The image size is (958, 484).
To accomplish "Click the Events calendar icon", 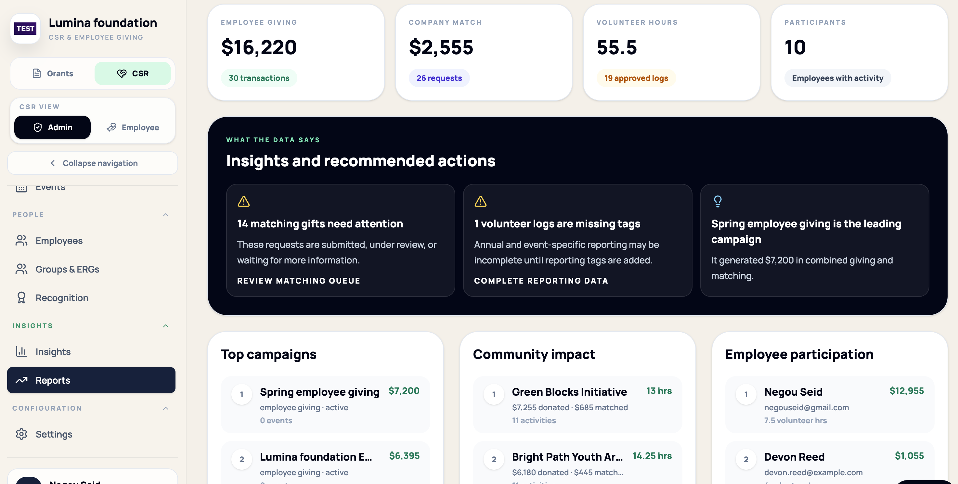I will coord(21,188).
